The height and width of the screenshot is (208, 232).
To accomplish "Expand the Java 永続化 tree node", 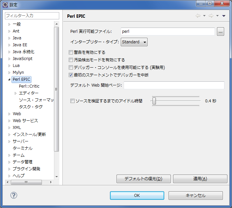I will click(x=9, y=52).
